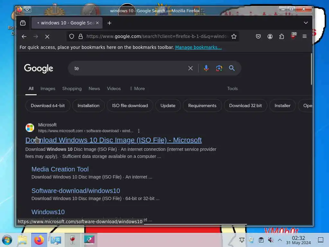Click the Microsoft favicon in result
The image size is (329, 247).
30,127
